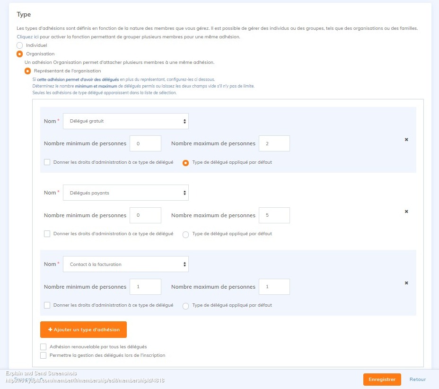The height and width of the screenshot is (389, 439).
Task: Set Délégués payants as default delegate type
Action: 186,234
